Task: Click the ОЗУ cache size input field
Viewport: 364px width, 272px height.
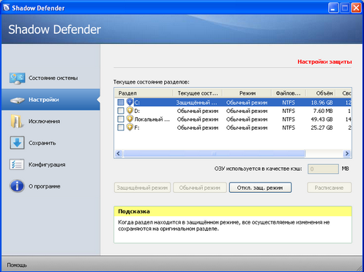Action: (x=323, y=169)
